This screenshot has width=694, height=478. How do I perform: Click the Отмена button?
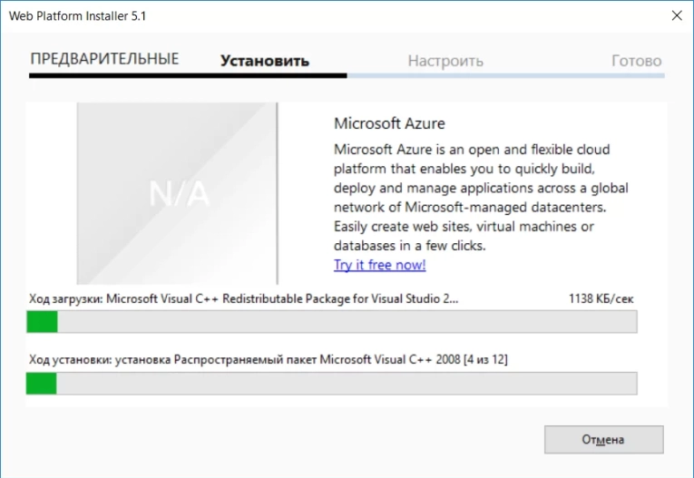pyautogui.click(x=603, y=440)
